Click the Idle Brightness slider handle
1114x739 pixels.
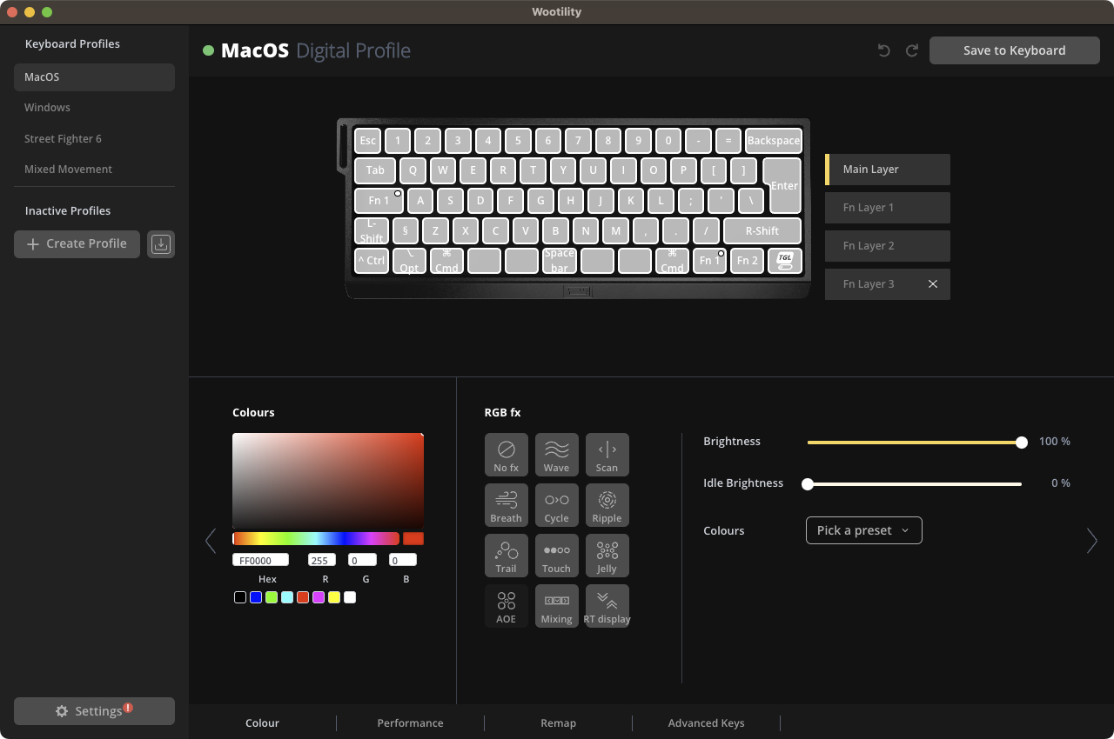[808, 484]
